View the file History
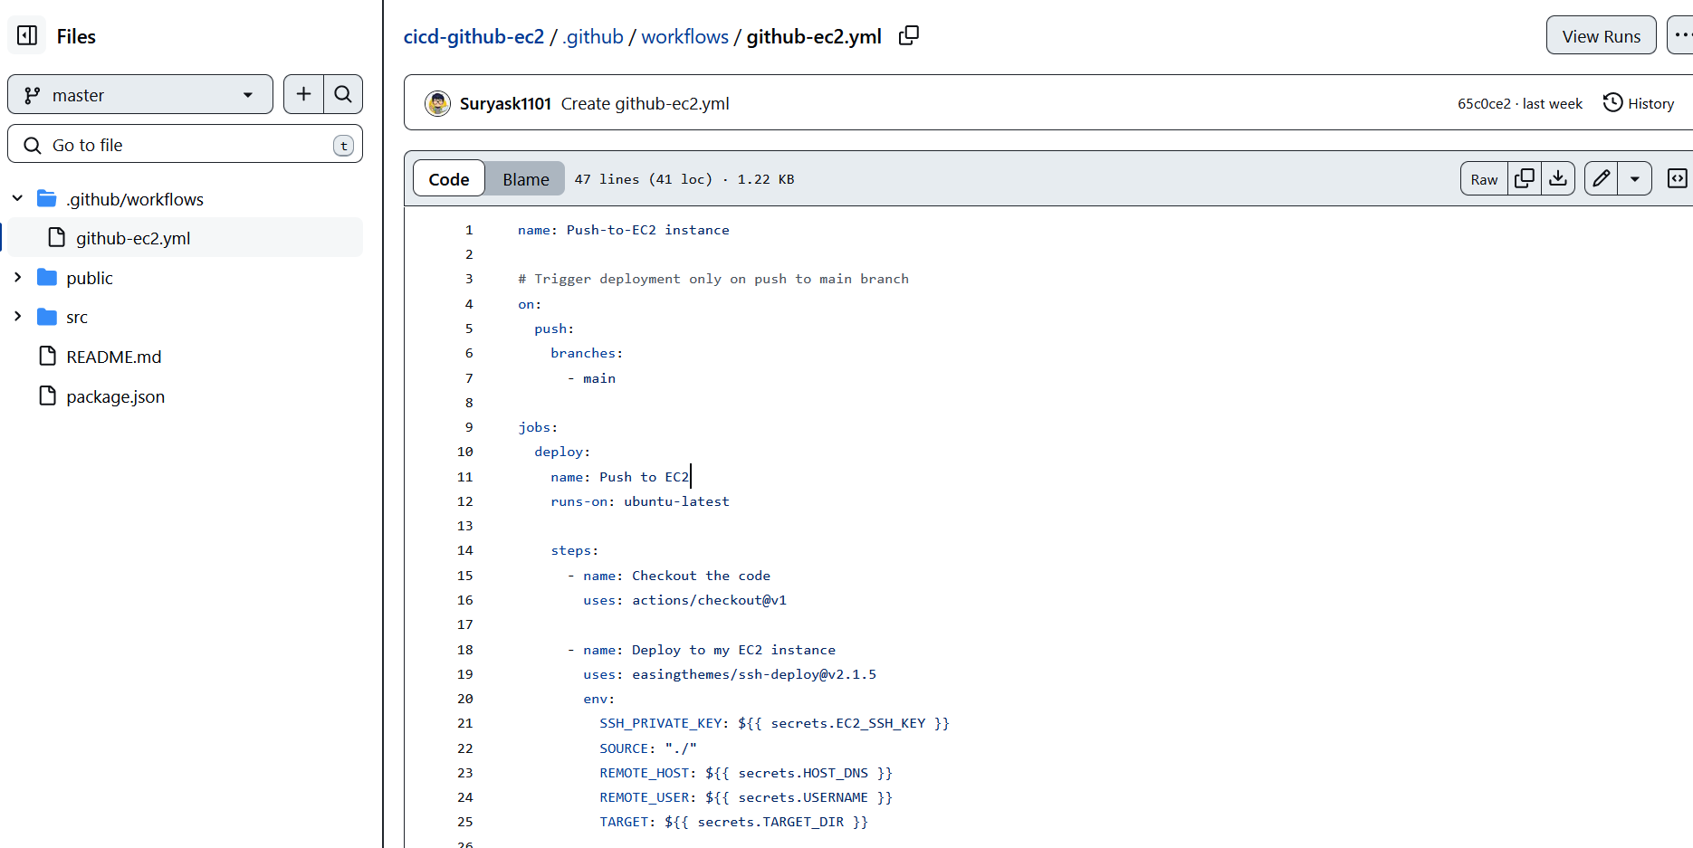 pyautogui.click(x=1639, y=103)
